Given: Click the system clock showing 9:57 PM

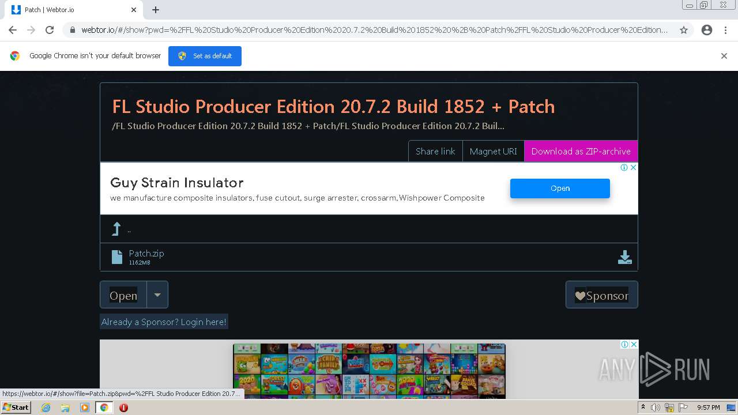Looking at the screenshot, I should 708,408.
